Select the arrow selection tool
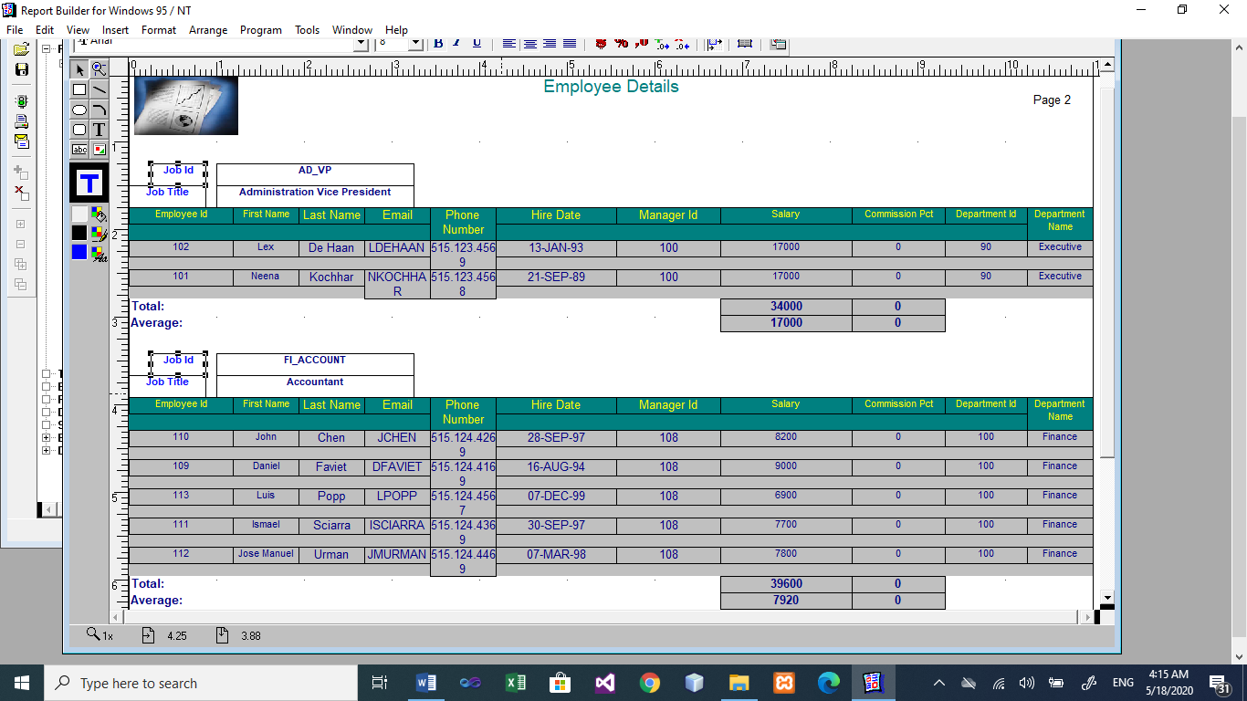This screenshot has width=1247, height=701. tap(79, 68)
